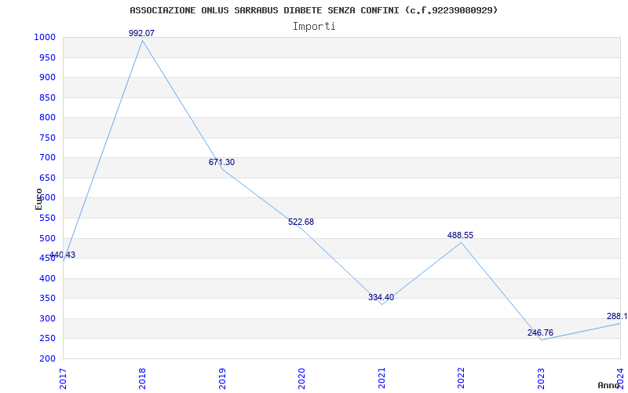
Task: Click the 'Euro' y-axis title
Action: coord(38,199)
